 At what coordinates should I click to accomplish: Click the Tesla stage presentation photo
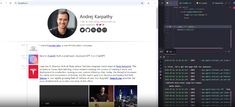[x=125, y=96]
